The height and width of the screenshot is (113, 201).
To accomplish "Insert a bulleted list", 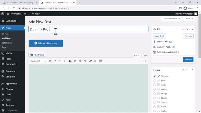I will 60,61.
